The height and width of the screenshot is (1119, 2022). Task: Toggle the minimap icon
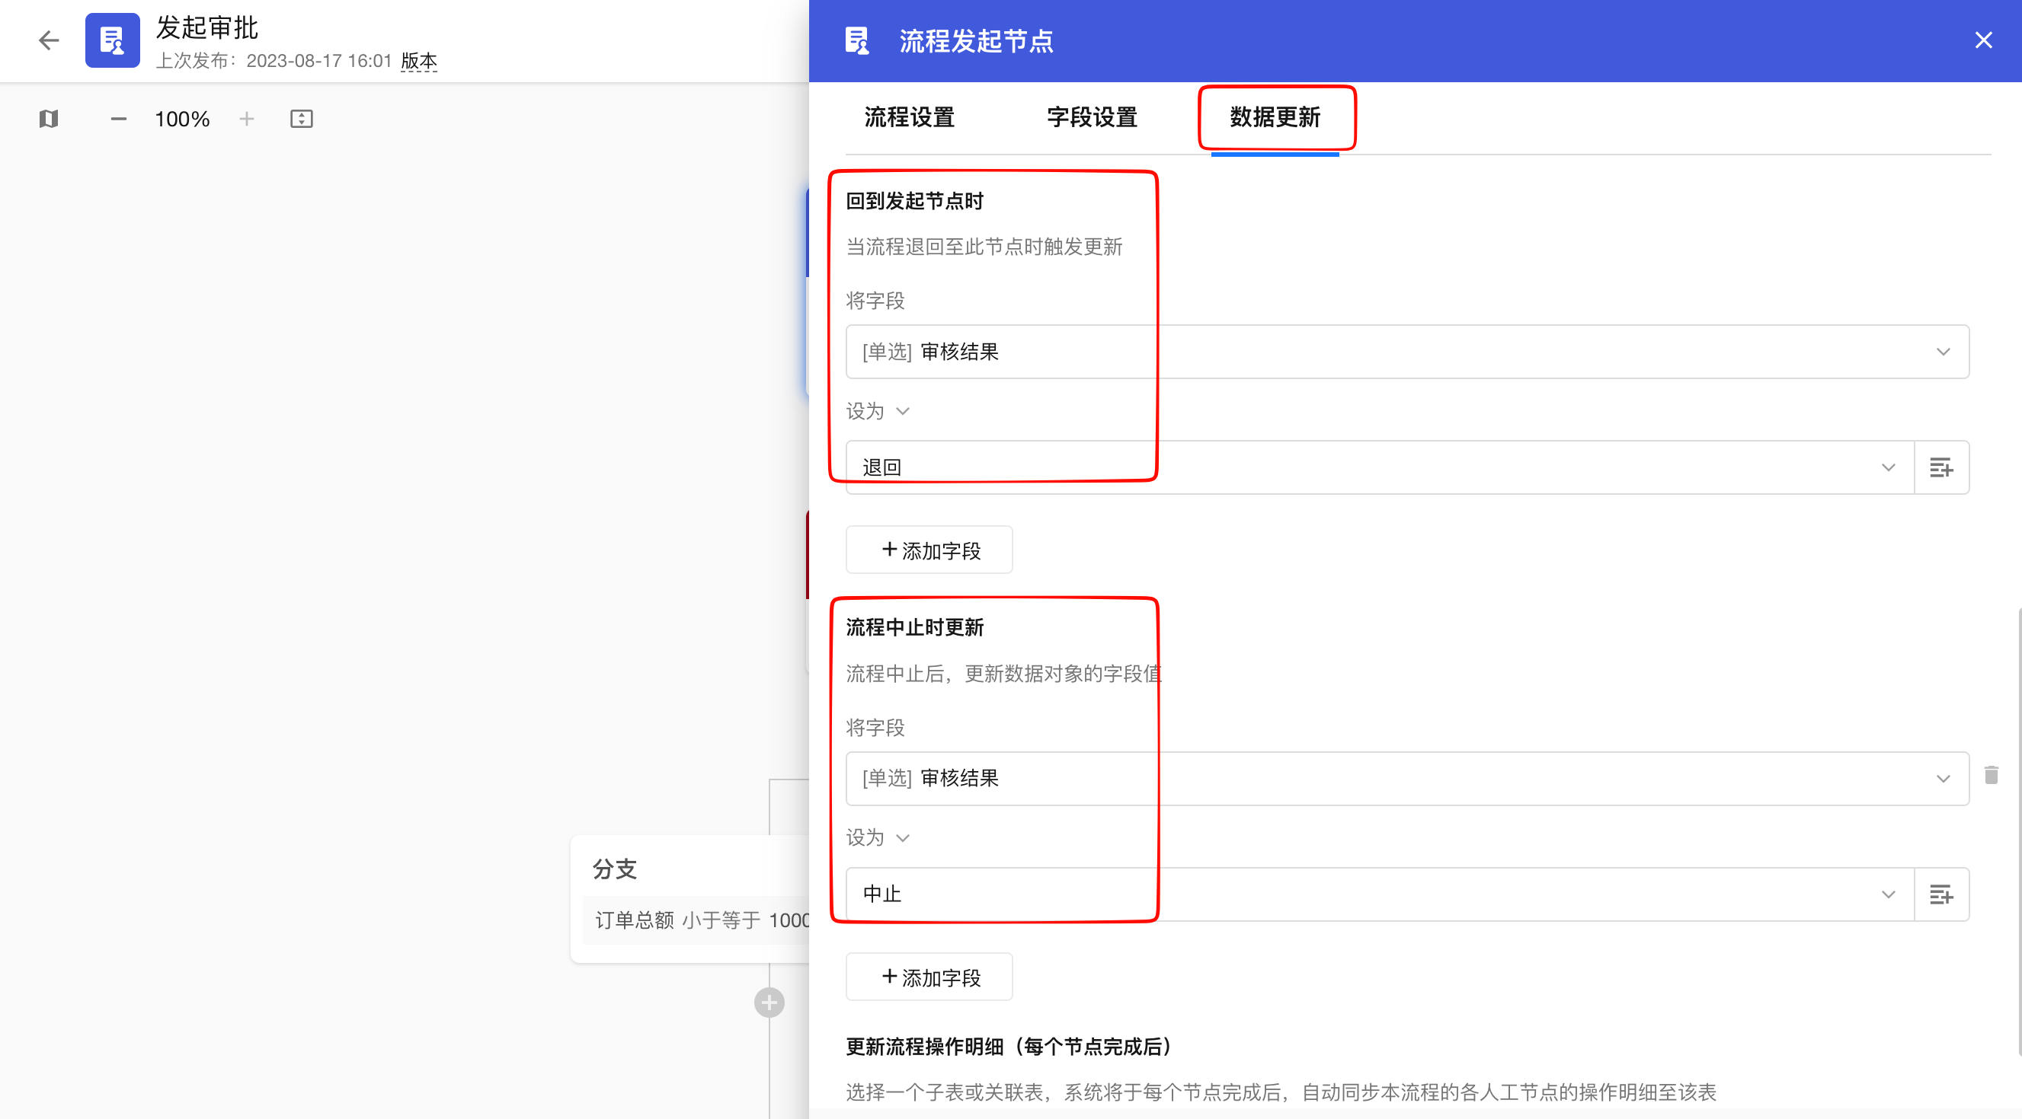click(x=49, y=119)
